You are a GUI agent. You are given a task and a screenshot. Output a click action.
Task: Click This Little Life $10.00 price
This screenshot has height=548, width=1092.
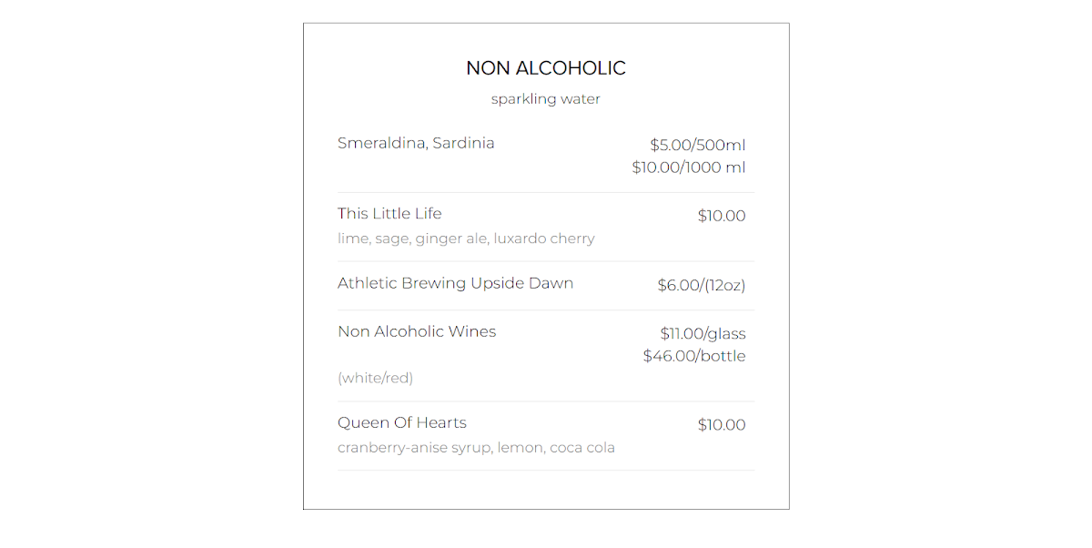pos(721,216)
